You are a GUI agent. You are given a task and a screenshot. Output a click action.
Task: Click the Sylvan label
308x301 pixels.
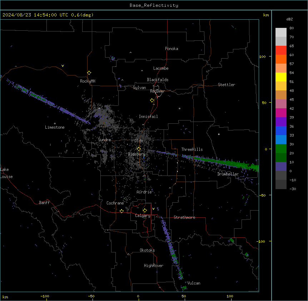point(139,88)
